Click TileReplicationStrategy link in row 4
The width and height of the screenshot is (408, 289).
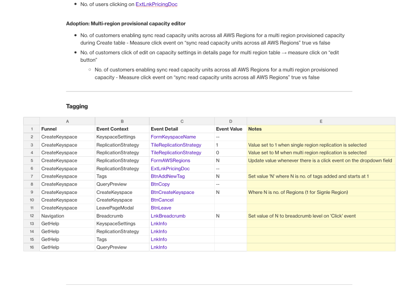[175, 153]
